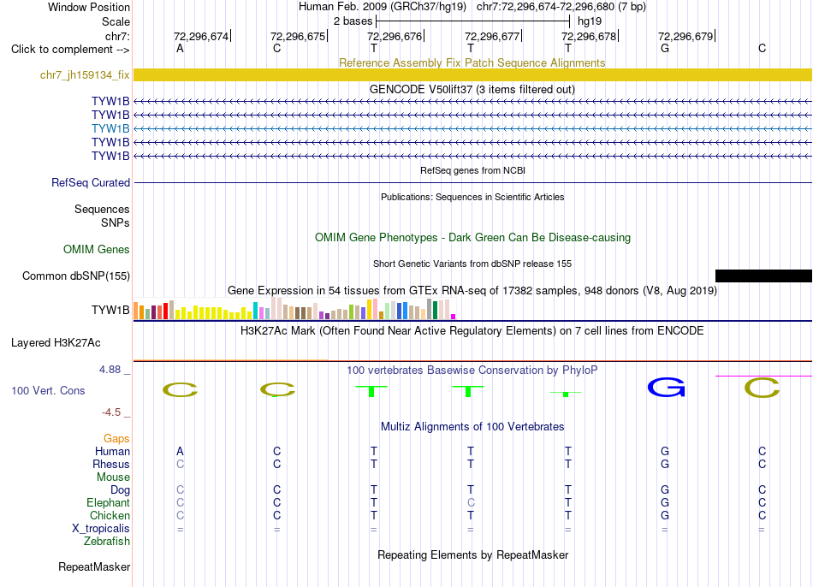The image size is (813, 587).
Task: Click the 'Window Position' track label
Action: [89, 7]
